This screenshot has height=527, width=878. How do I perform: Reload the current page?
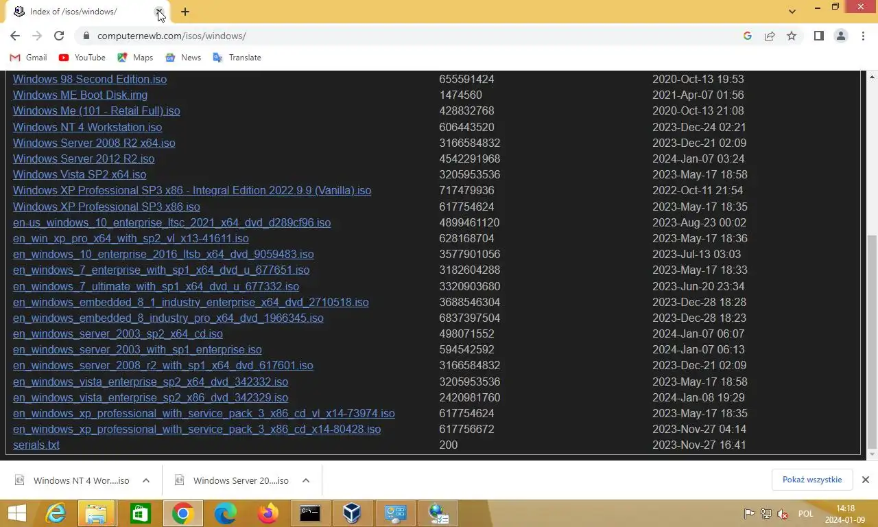click(x=59, y=36)
